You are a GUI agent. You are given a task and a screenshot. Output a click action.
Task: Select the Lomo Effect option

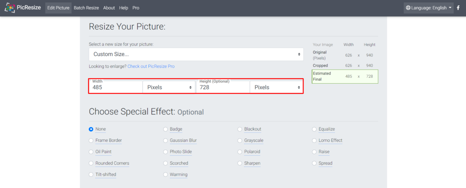[x=315, y=140]
